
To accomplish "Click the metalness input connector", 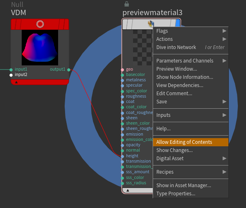I will pyautogui.click(x=122, y=81).
